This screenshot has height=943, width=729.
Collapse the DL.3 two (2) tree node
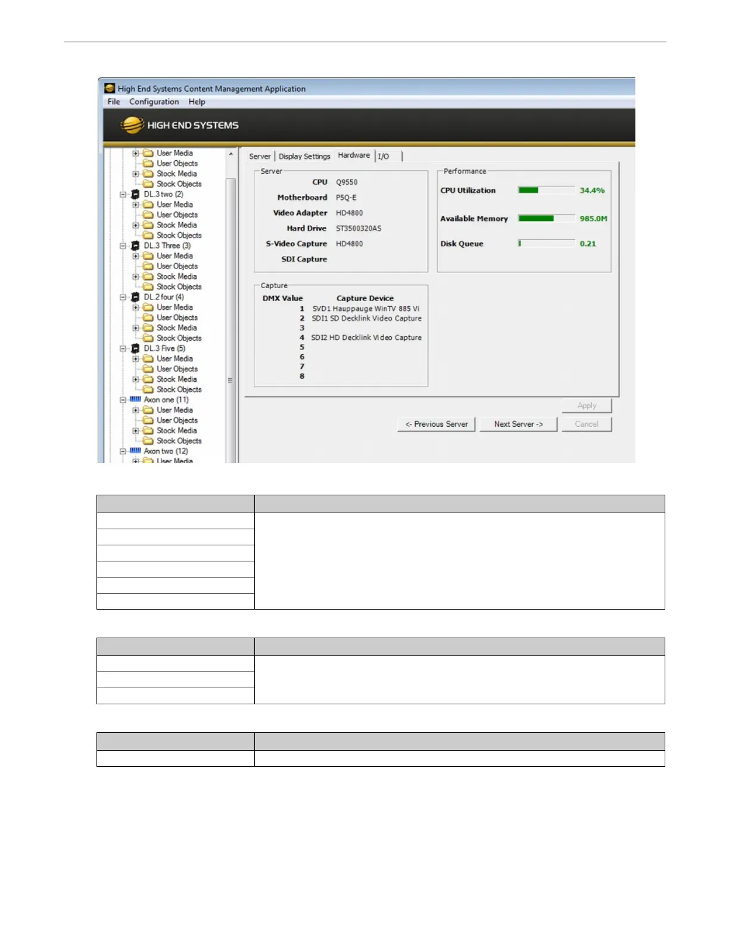point(123,194)
